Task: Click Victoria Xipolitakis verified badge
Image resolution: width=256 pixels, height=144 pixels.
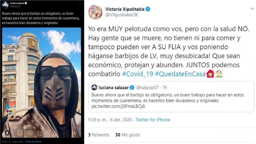Action: tap(148, 9)
